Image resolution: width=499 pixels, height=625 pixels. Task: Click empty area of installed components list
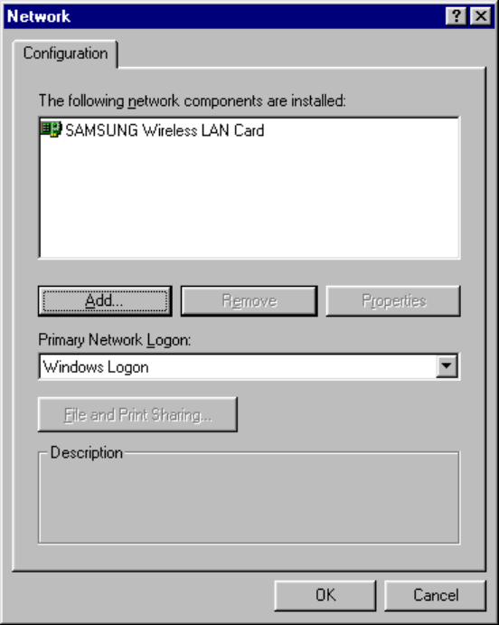pos(249,199)
